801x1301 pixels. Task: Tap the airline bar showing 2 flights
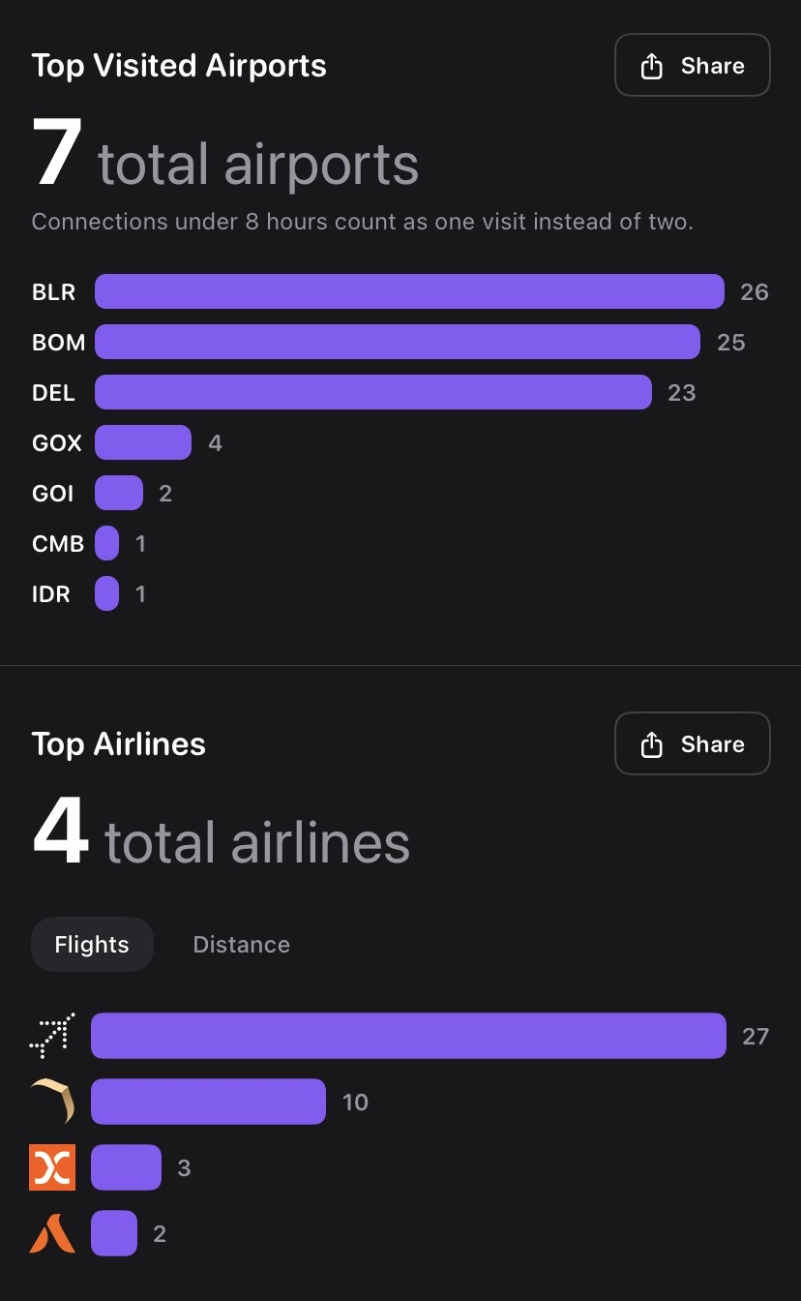tap(114, 1233)
